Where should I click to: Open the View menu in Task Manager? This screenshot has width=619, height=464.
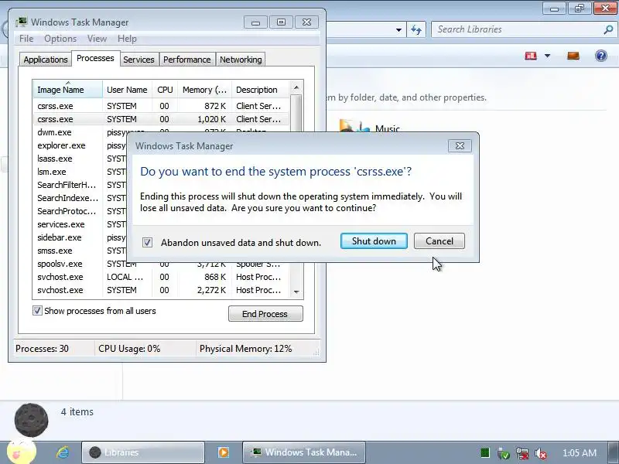click(x=97, y=39)
